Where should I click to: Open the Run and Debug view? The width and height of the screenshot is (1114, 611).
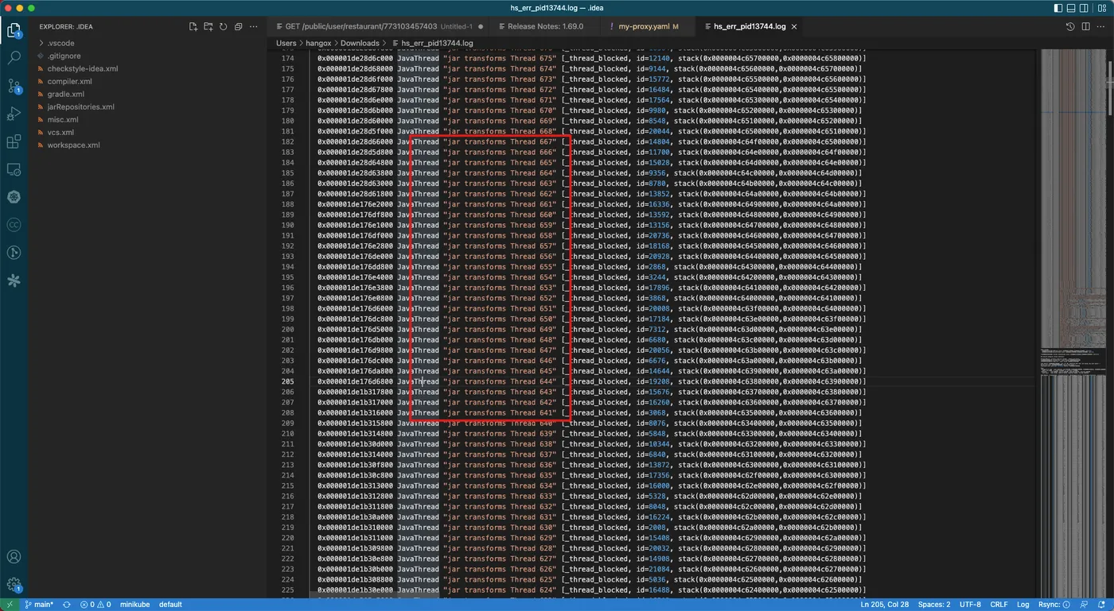14,114
